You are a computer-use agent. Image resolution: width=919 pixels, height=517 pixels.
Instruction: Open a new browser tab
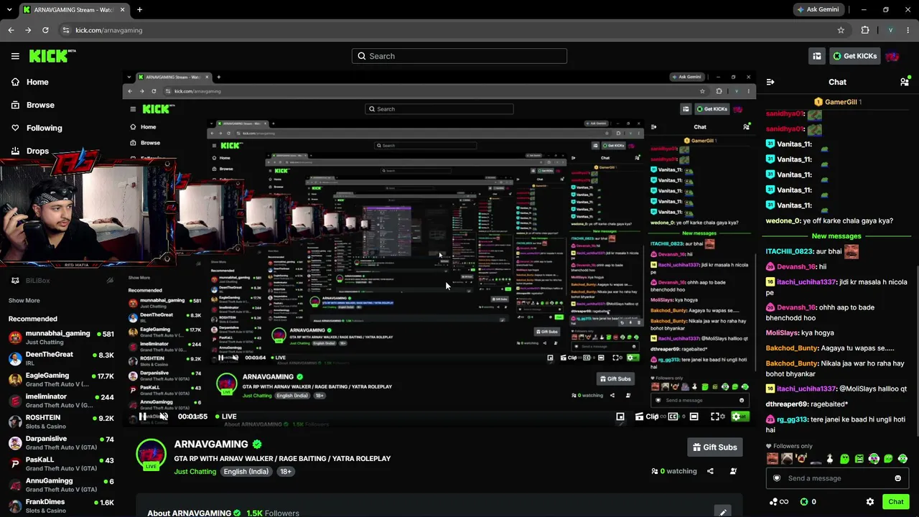139,9
